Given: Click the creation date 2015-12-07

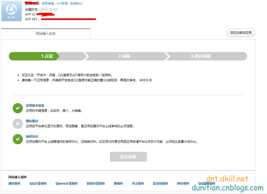Looking at the screenshot, I should click(49, 10).
